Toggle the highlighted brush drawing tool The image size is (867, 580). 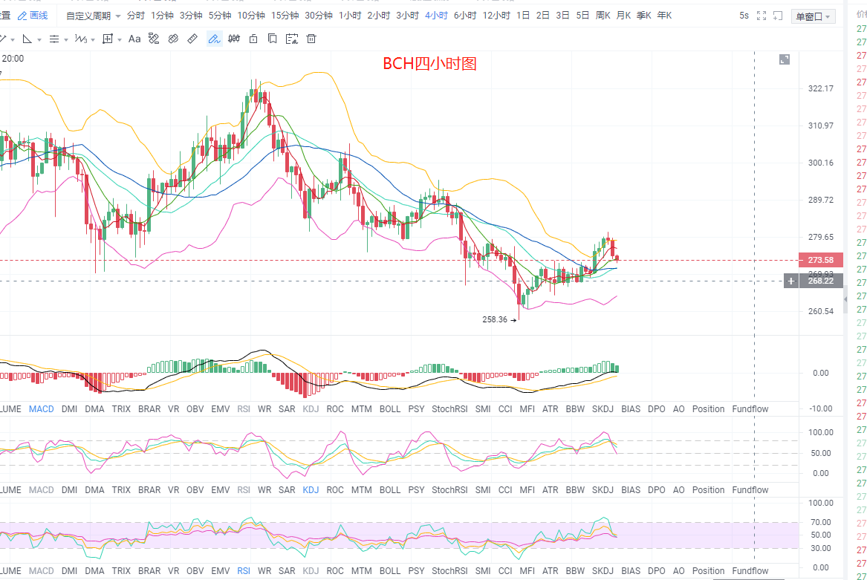tap(213, 39)
